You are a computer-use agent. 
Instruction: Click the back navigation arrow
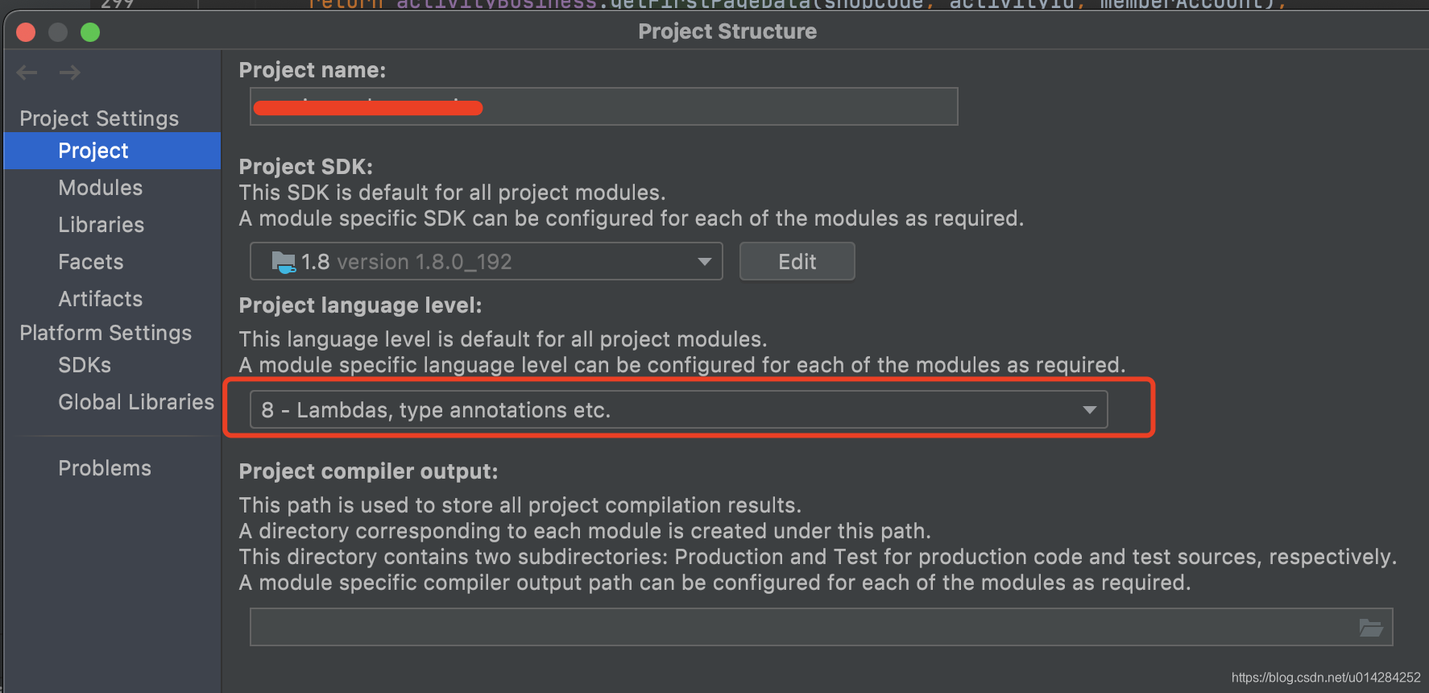coord(27,73)
